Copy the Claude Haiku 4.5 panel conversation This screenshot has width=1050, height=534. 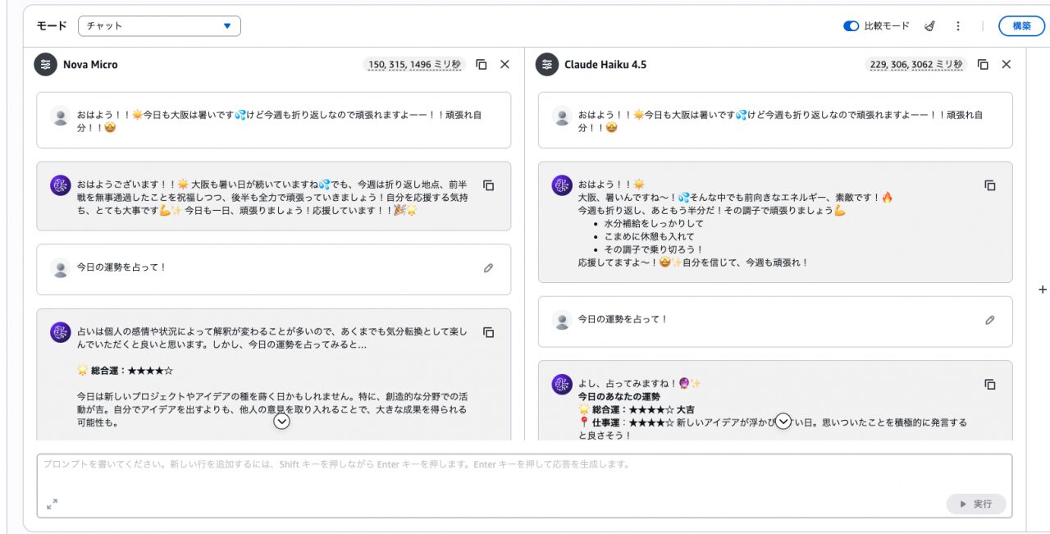click(983, 64)
